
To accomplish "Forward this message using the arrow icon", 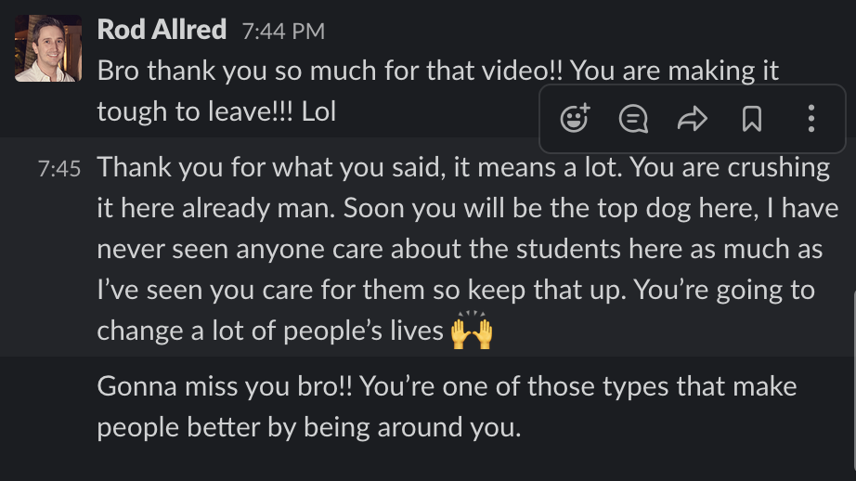I will click(x=693, y=119).
